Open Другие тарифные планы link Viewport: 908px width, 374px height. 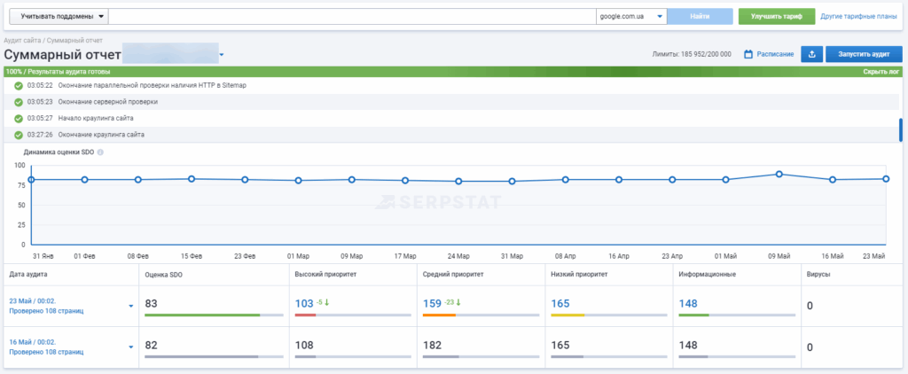click(x=858, y=16)
